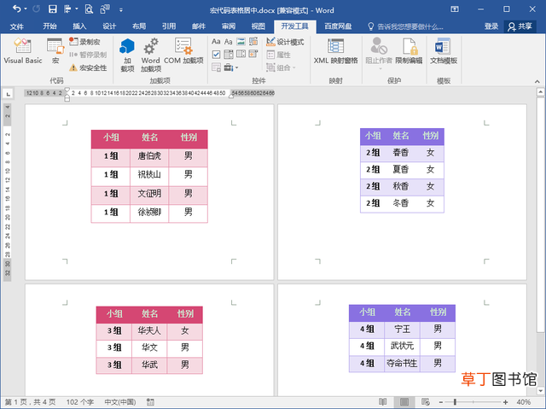Expand Customize Quick Access Toolbar menu
The width and height of the screenshot is (546, 409).
pyautogui.click(x=121, y=10)
